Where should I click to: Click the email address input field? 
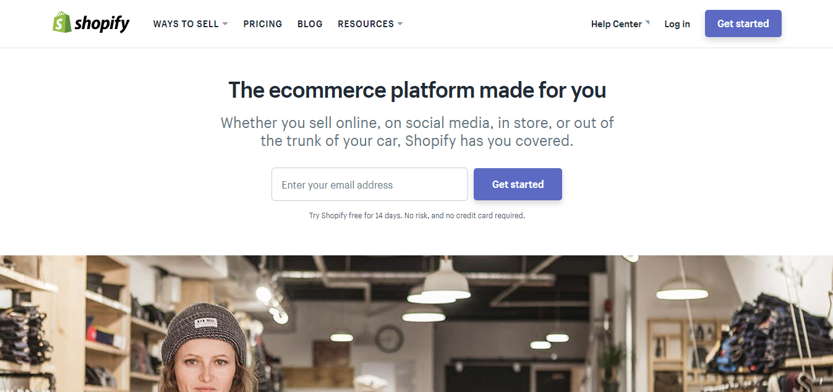point(369,184)
